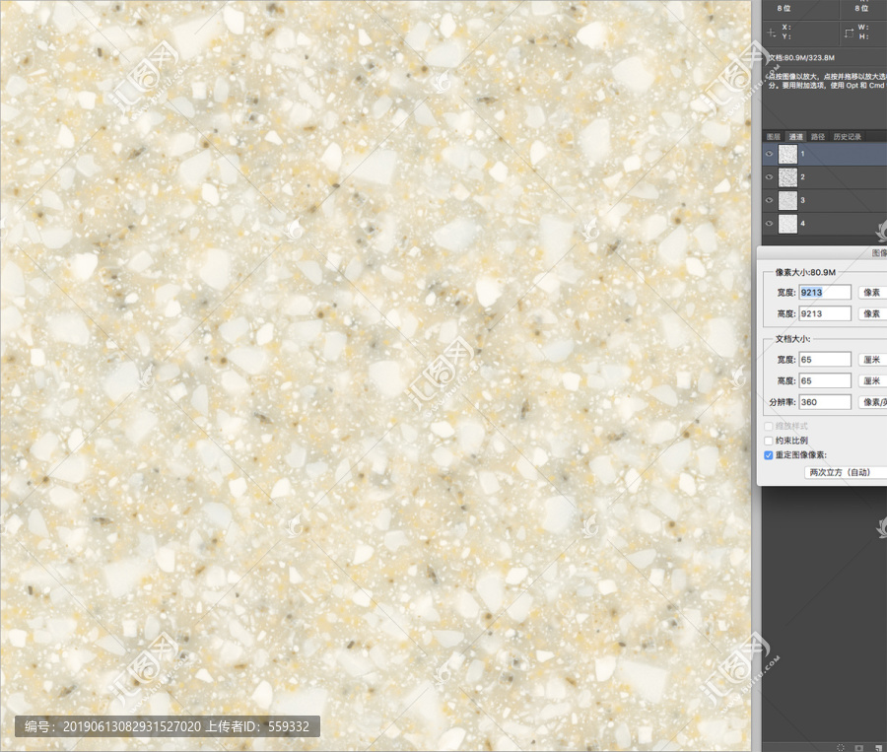Uncheck 重定图像像素 (resample image) checkbox
887x752 pixels.
pyautogui.click(x=768, y=455)
